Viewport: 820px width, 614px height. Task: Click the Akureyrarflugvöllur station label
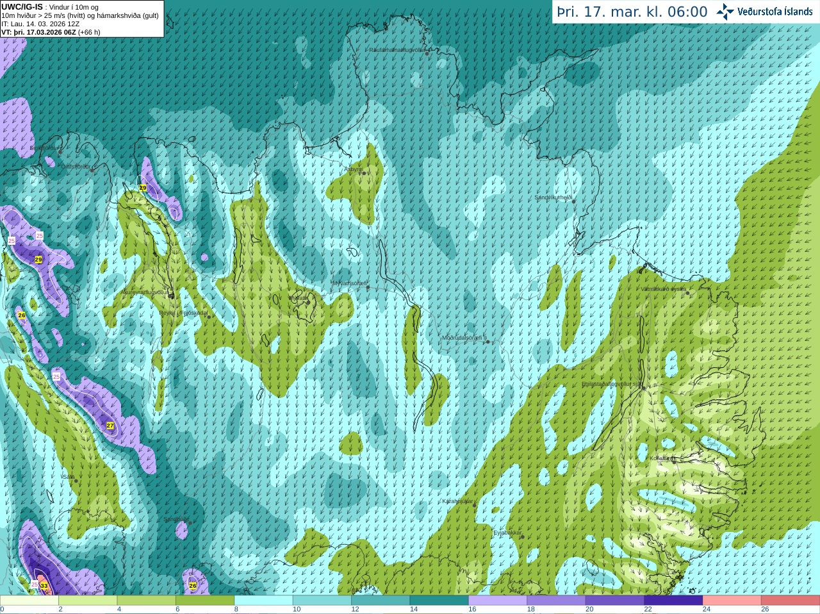[x=145, y=292]
